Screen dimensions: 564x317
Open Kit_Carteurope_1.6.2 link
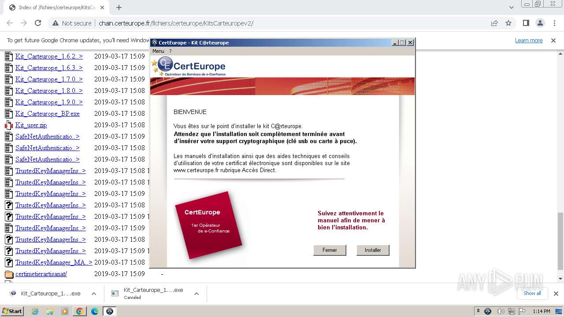click(x=49, y=56)
